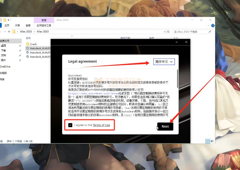Open the Terms of Use link
Screen dimensions: 240x170
pos(101,125)
